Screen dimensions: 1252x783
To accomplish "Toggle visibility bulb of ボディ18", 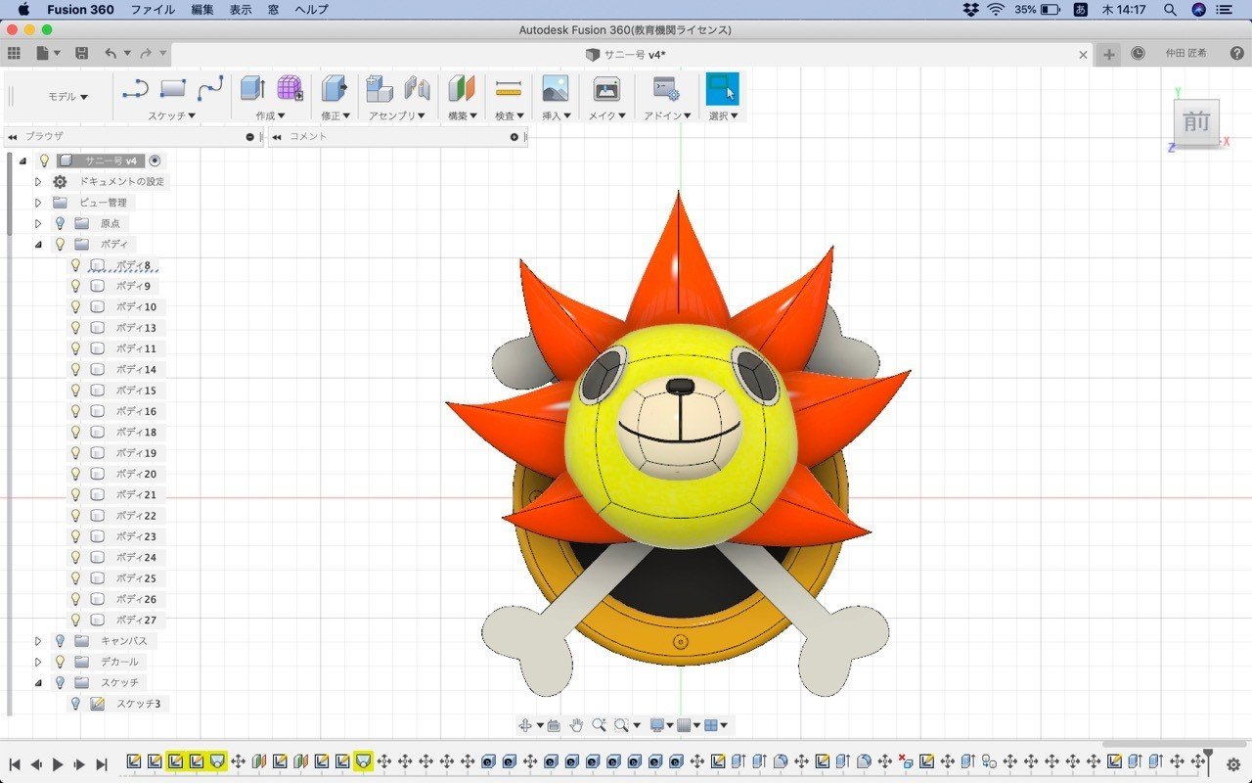I will [75, 433].
